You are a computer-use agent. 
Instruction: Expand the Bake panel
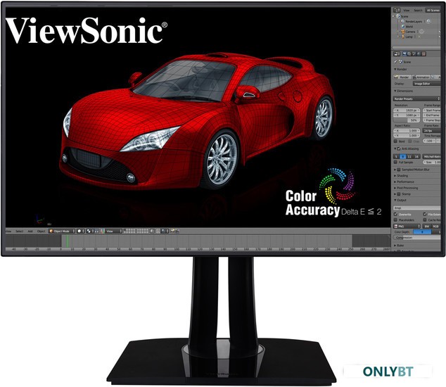pos(395,246)
